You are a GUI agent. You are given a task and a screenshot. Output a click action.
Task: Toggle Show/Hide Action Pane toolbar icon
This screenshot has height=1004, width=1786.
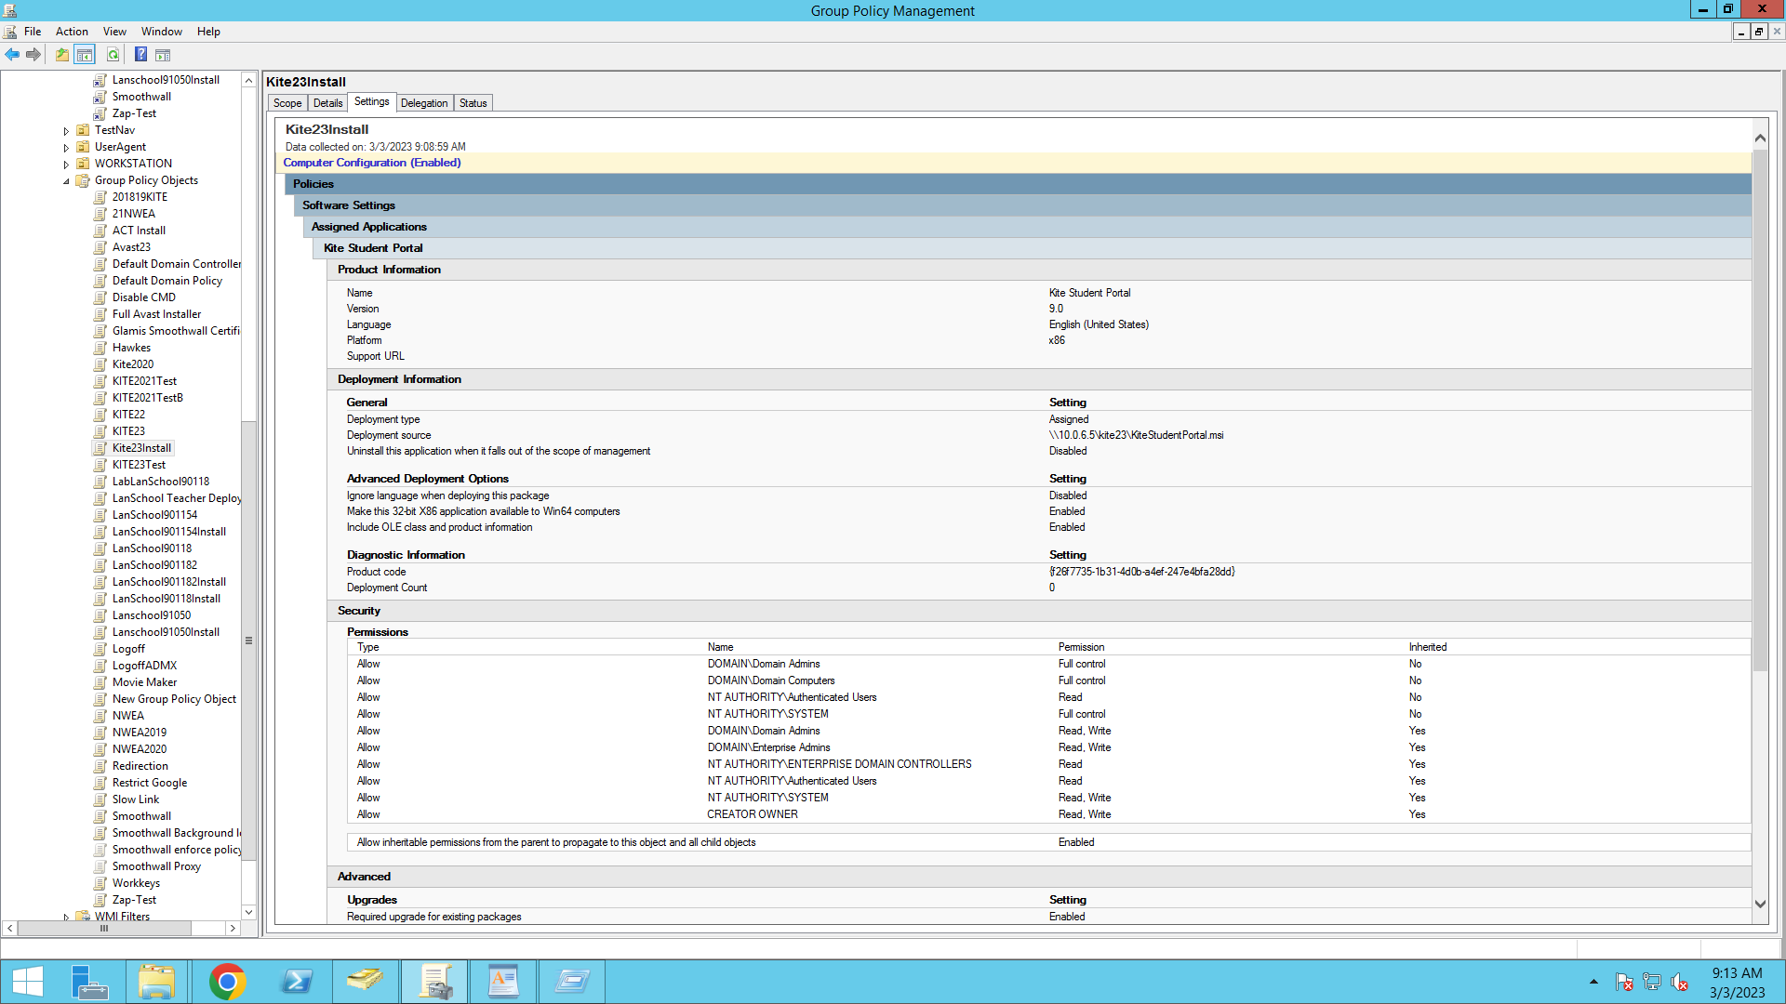[163, 55]
